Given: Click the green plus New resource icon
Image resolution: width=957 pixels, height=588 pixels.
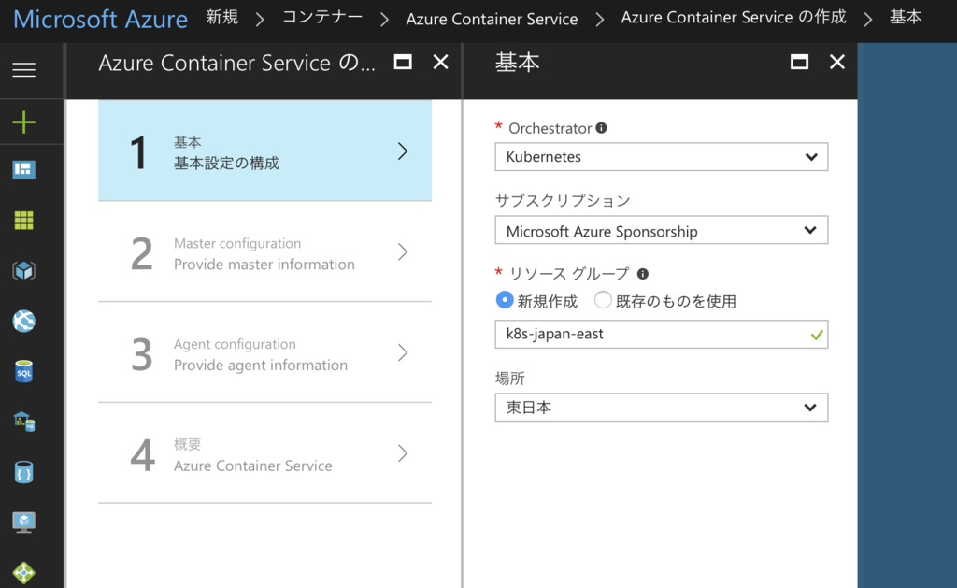Looking at the screenshot, I should pyautogui.click(x=23, y=122).
